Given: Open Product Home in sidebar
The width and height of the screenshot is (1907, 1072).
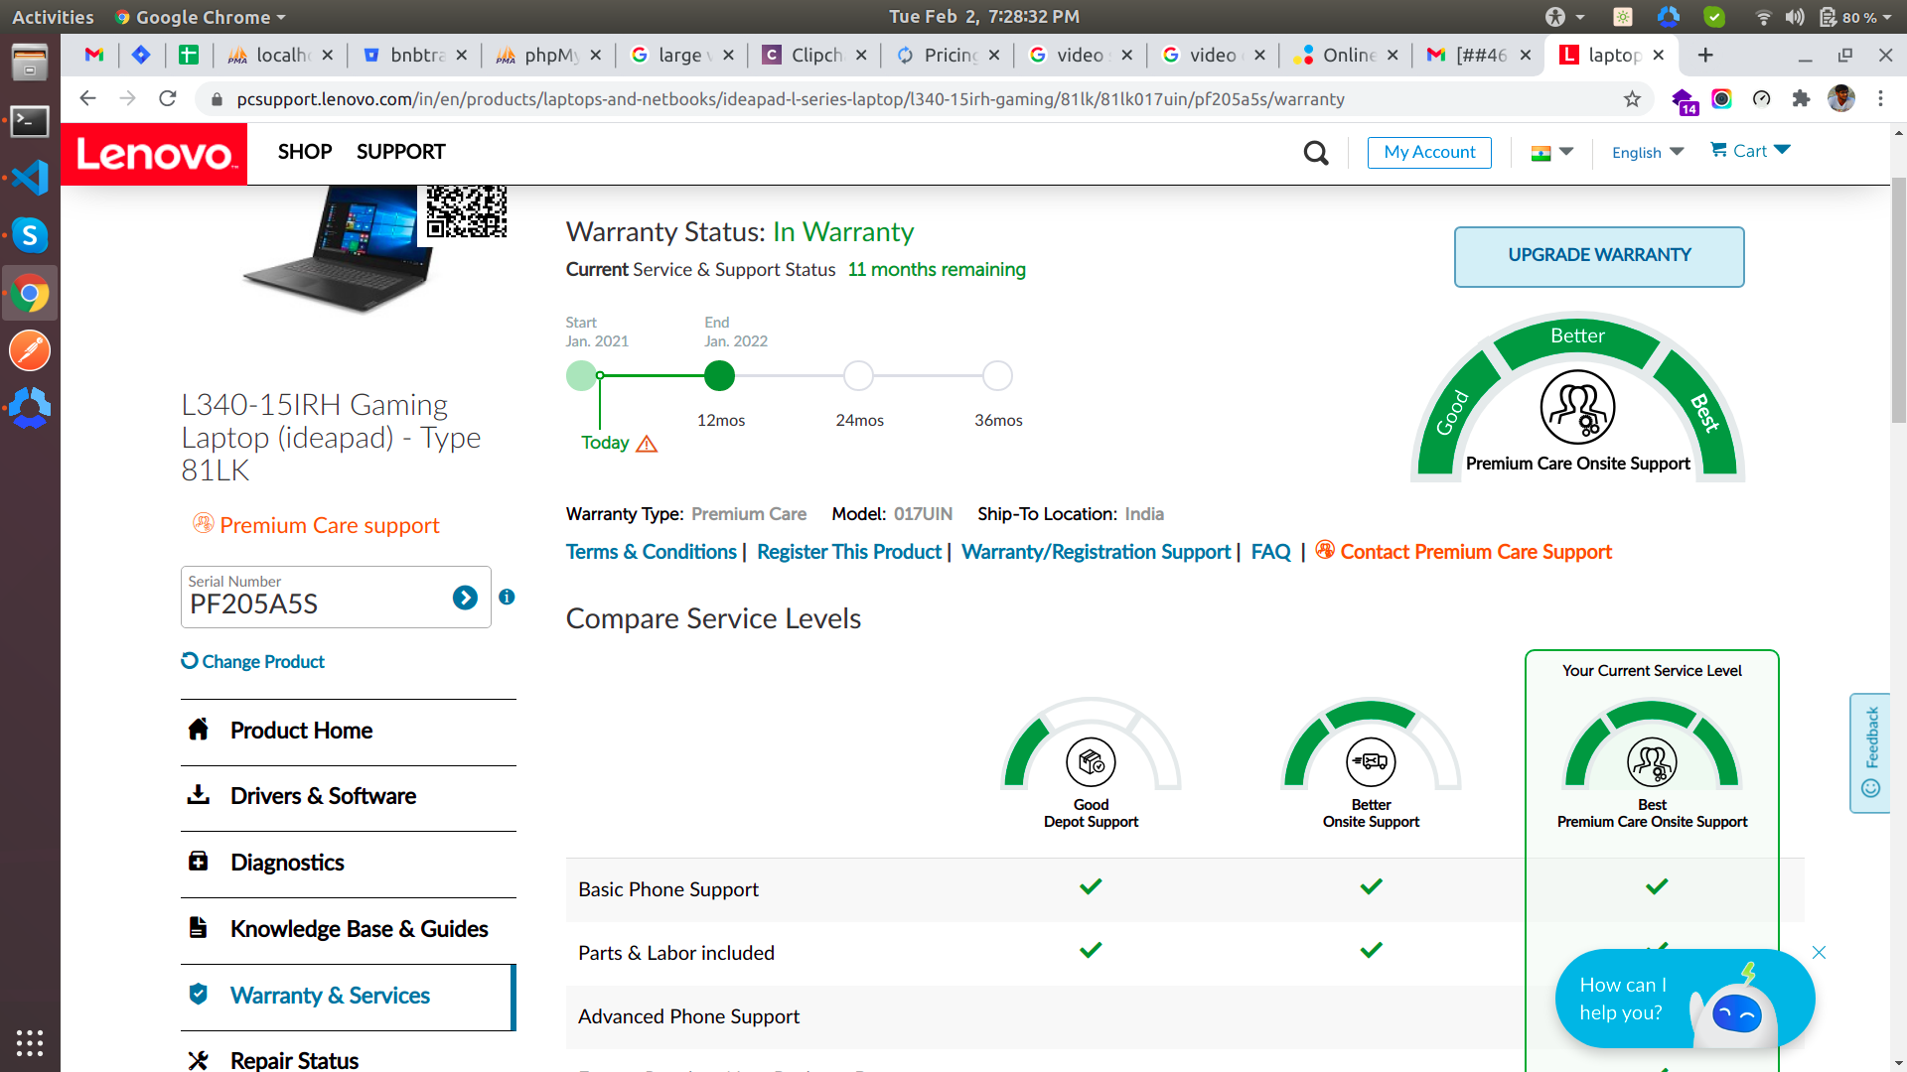Looking at the screenshot, I should [x=348, y=732].
